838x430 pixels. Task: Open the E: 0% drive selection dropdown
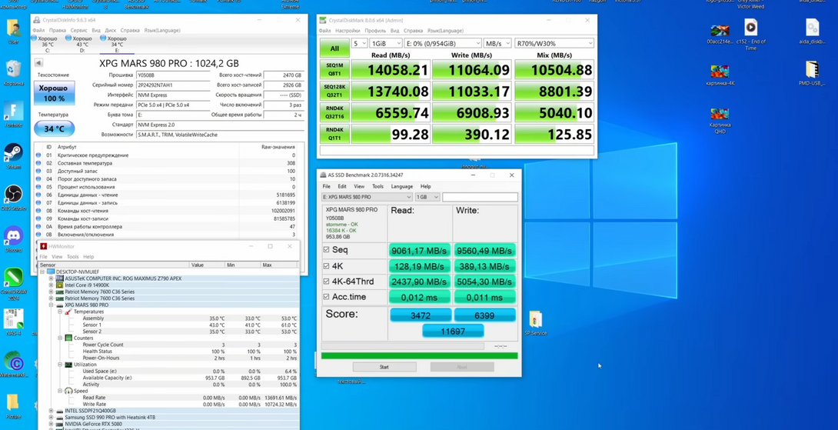(x=443, y=43)
